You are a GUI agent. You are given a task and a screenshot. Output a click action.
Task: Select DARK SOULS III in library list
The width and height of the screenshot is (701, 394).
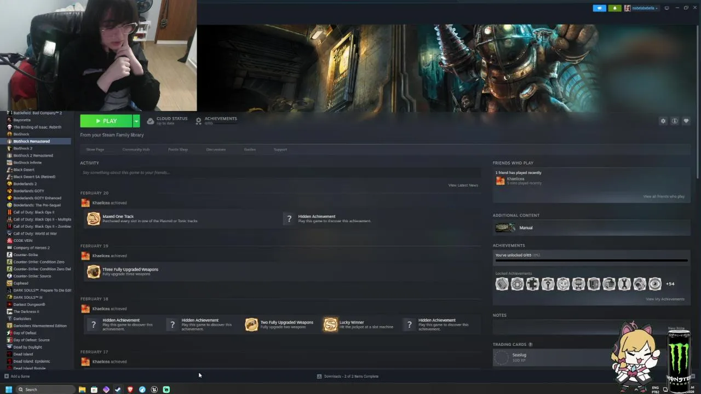tap(28, 298)
